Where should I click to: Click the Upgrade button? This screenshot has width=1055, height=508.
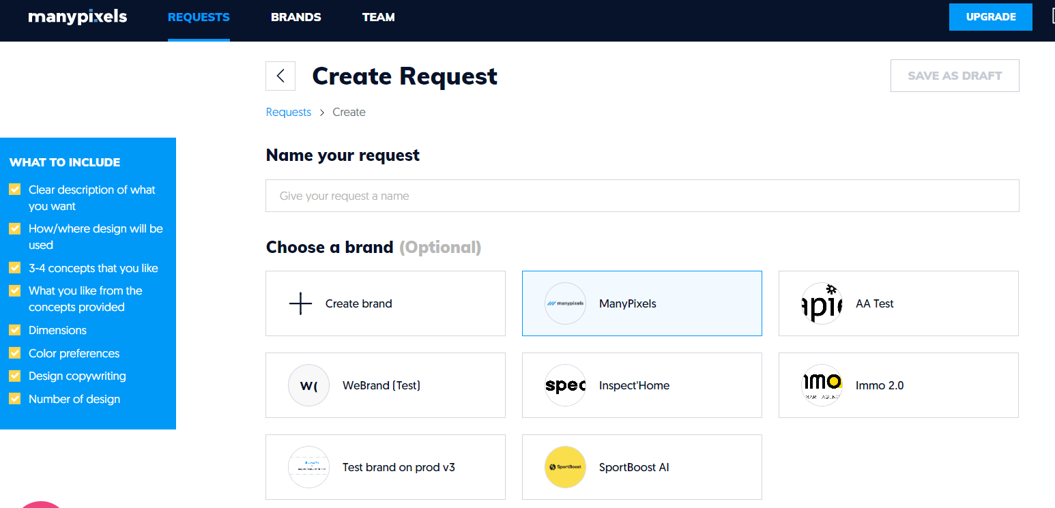click(x=991, y=17)
